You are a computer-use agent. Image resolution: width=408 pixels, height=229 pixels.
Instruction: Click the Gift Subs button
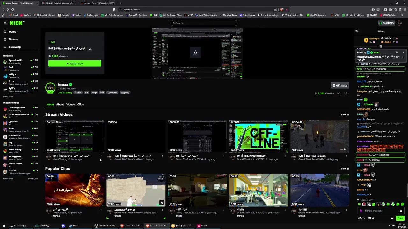[x=340, y=85]
